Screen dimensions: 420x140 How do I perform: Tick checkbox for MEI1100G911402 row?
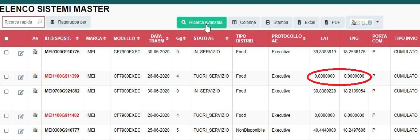click(7, 116)
